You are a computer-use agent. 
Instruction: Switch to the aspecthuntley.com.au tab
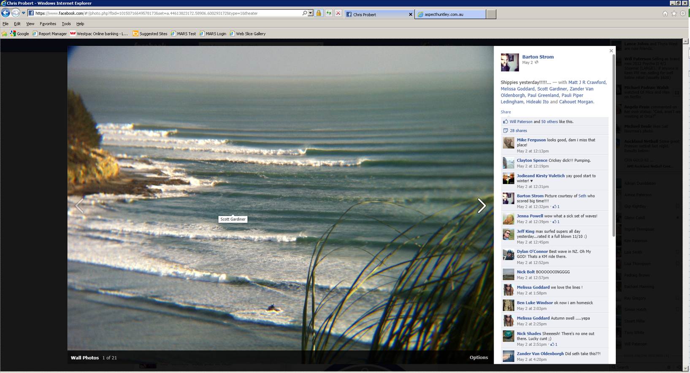(x=450, y=14)
